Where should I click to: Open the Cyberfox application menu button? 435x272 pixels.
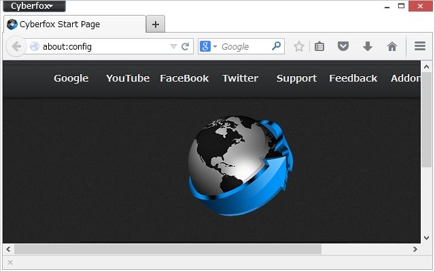pos(35,6)
